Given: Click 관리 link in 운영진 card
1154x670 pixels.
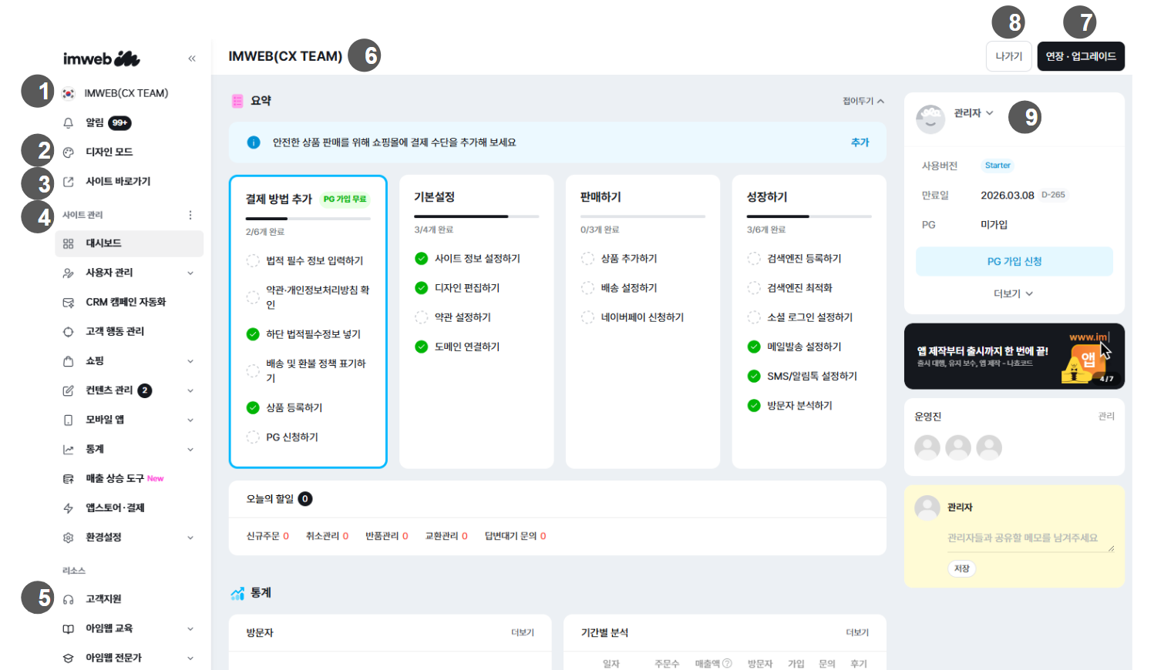Looking at the screenshot, I should point(1106,417).
